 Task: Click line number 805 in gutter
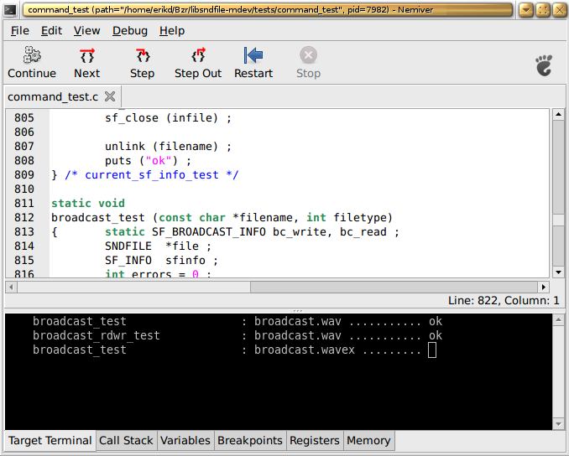24,118
